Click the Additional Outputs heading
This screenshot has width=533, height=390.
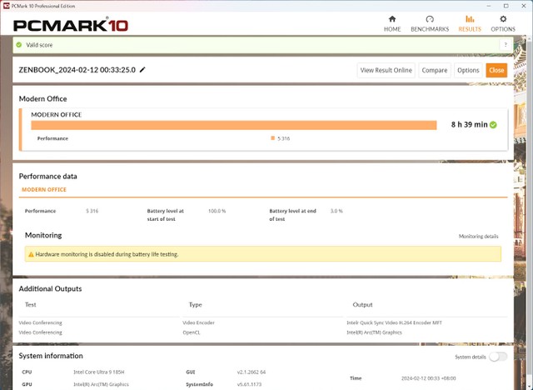point(50,288)
